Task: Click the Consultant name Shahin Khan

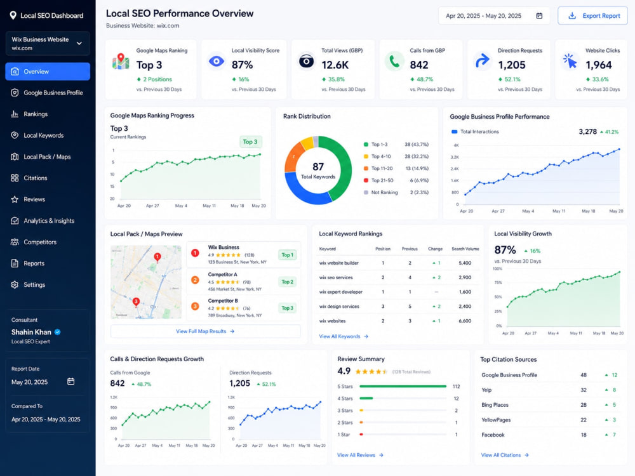Action: pyautogui.click(x=31, y=332)
